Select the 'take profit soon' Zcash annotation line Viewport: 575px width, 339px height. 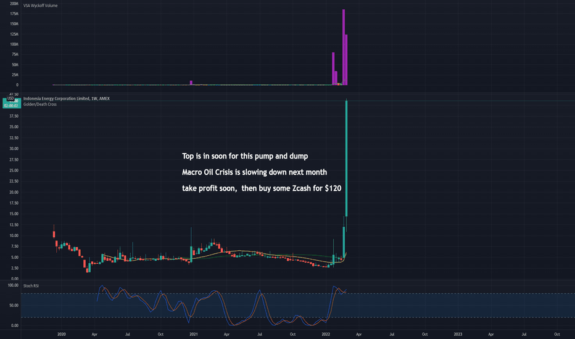coord(262,189)
